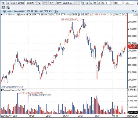
Task: Click the locked chart layout icon
Action: (8, 8)
